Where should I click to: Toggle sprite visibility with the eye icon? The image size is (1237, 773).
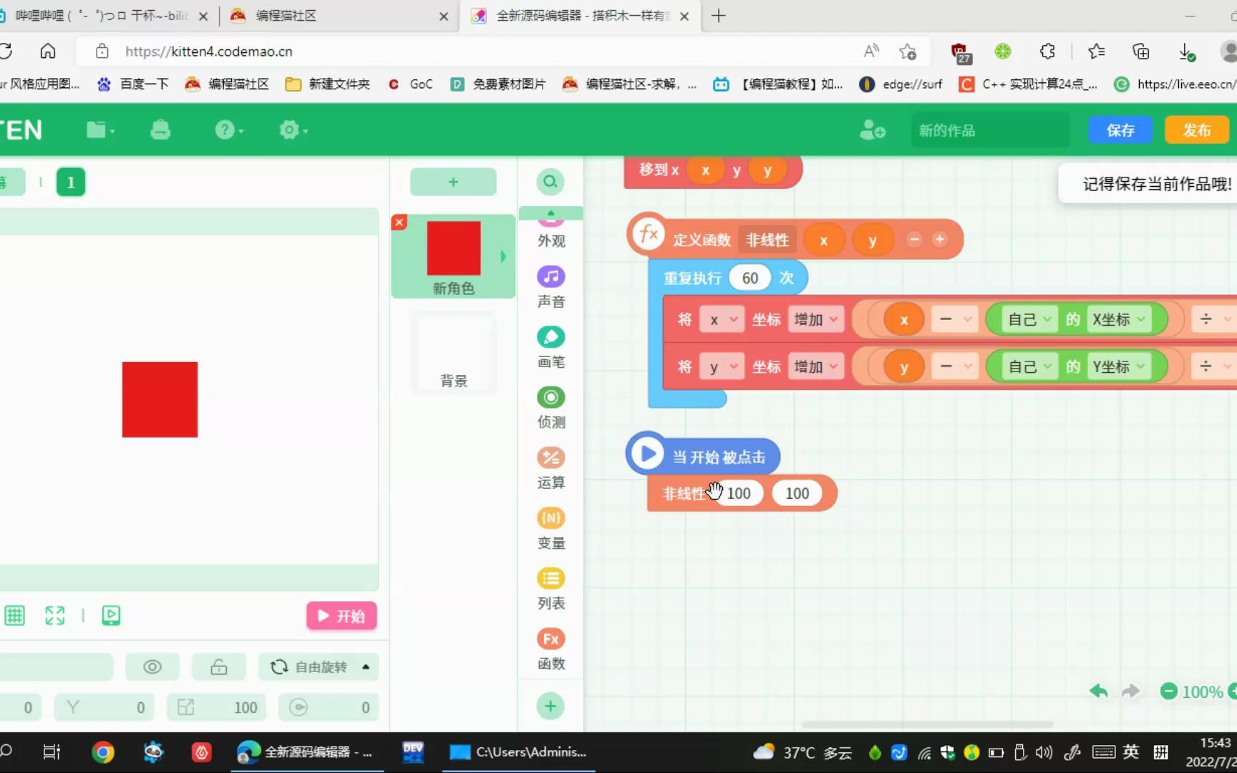pos(152,666)
